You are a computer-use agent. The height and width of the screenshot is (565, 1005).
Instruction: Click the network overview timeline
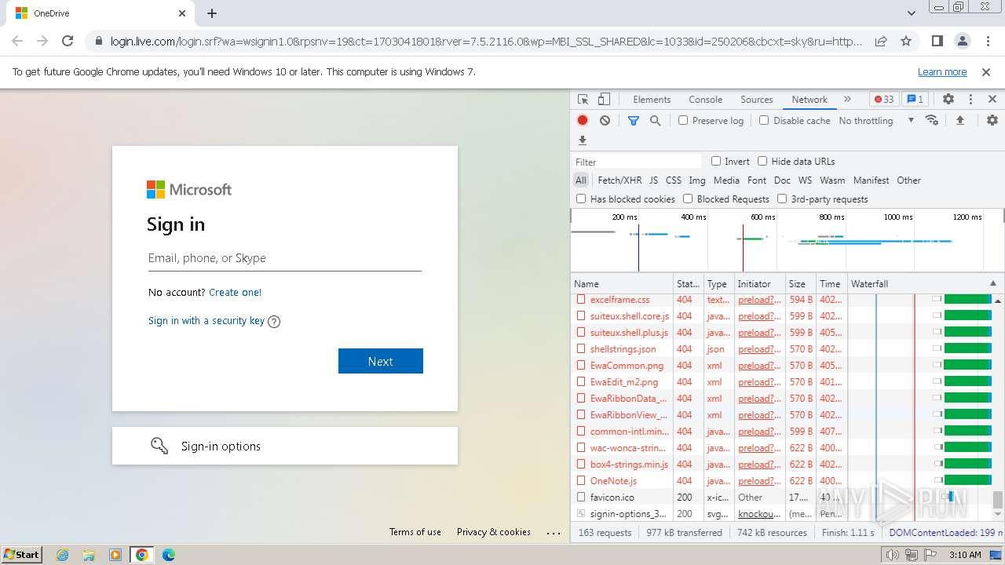click(787, 240)
